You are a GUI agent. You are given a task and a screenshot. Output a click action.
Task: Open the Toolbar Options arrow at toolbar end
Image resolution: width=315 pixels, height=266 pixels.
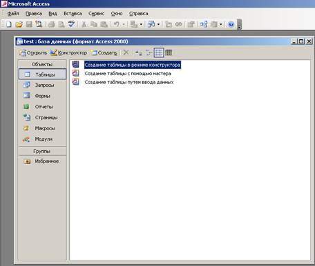point(239,25)
